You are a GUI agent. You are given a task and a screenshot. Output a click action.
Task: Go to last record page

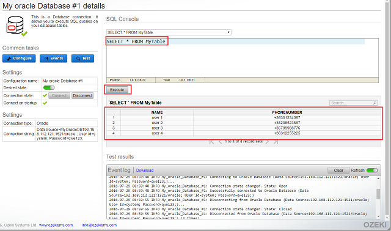(276, 142)
